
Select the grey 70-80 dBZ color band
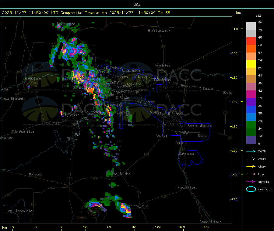click(x=251, y=26)
